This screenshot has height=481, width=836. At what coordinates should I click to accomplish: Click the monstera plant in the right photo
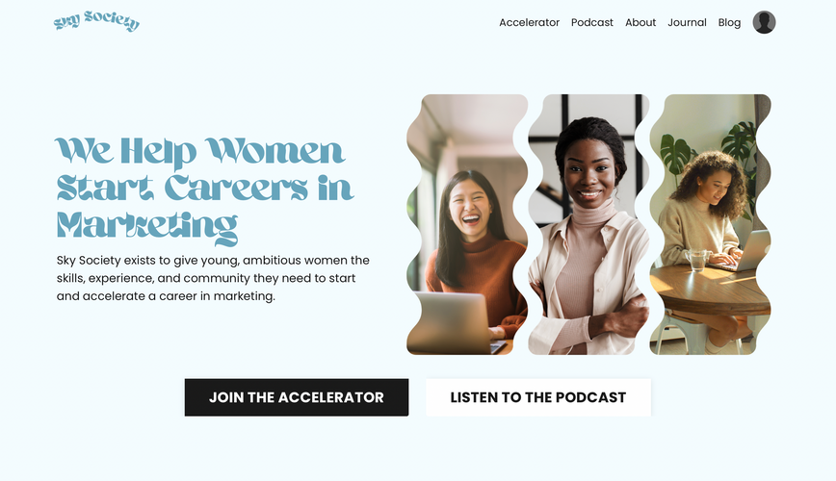click(675, 153)
